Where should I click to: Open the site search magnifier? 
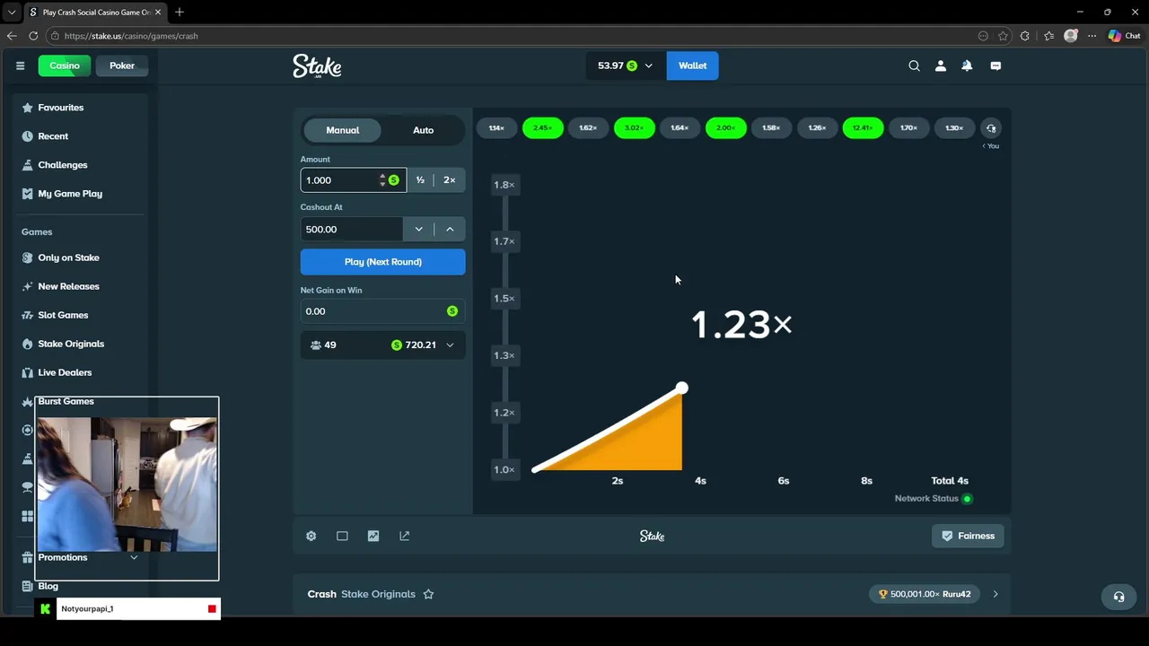914,65
